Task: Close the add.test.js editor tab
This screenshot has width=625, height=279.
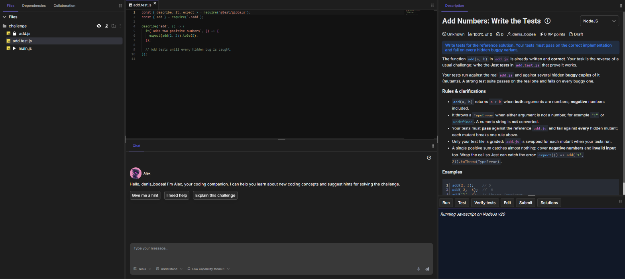Action: coord(155,4)
